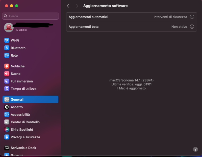Image resolution: width=202 pixels, height=157 pixels.
Task: Open the help question mark button
Action: point(195,149)
